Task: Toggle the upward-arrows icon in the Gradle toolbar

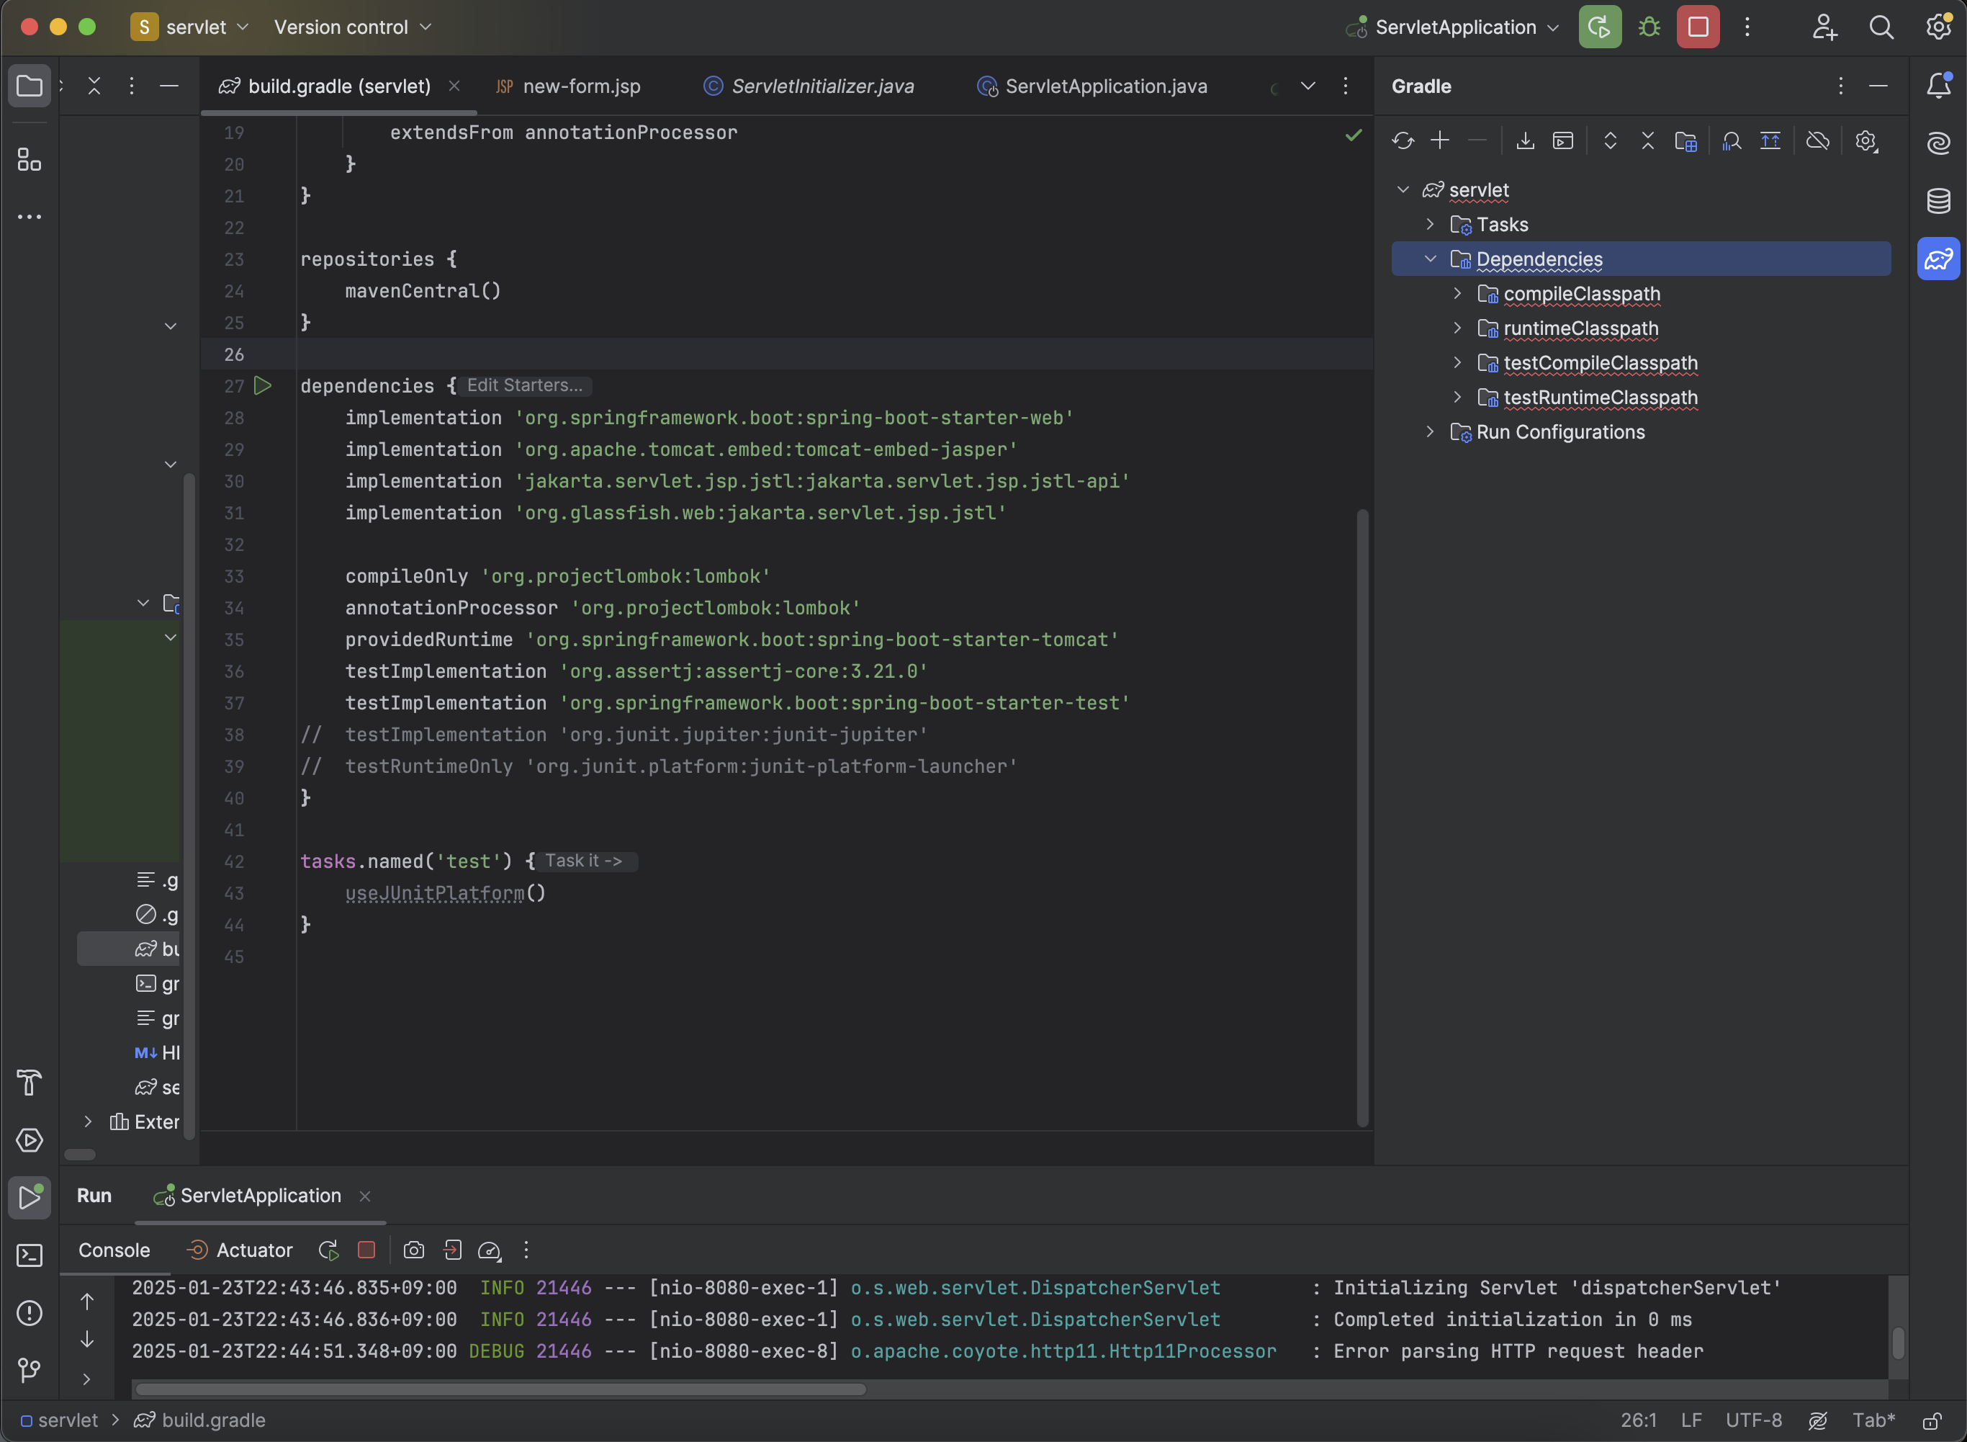Action: click(x=1770, y=140)
